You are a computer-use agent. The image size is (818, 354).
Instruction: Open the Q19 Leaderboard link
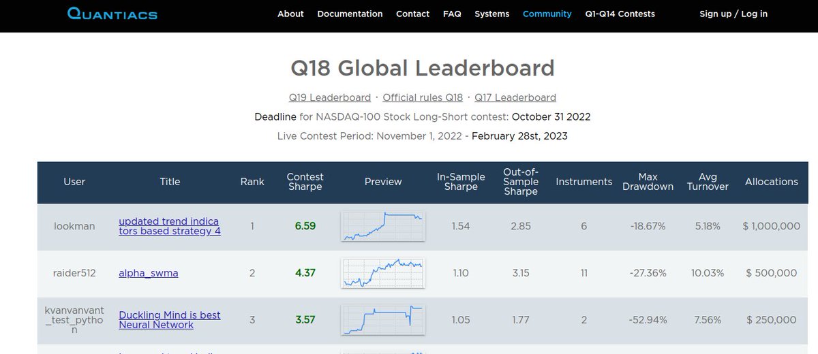tap(330, 97)
